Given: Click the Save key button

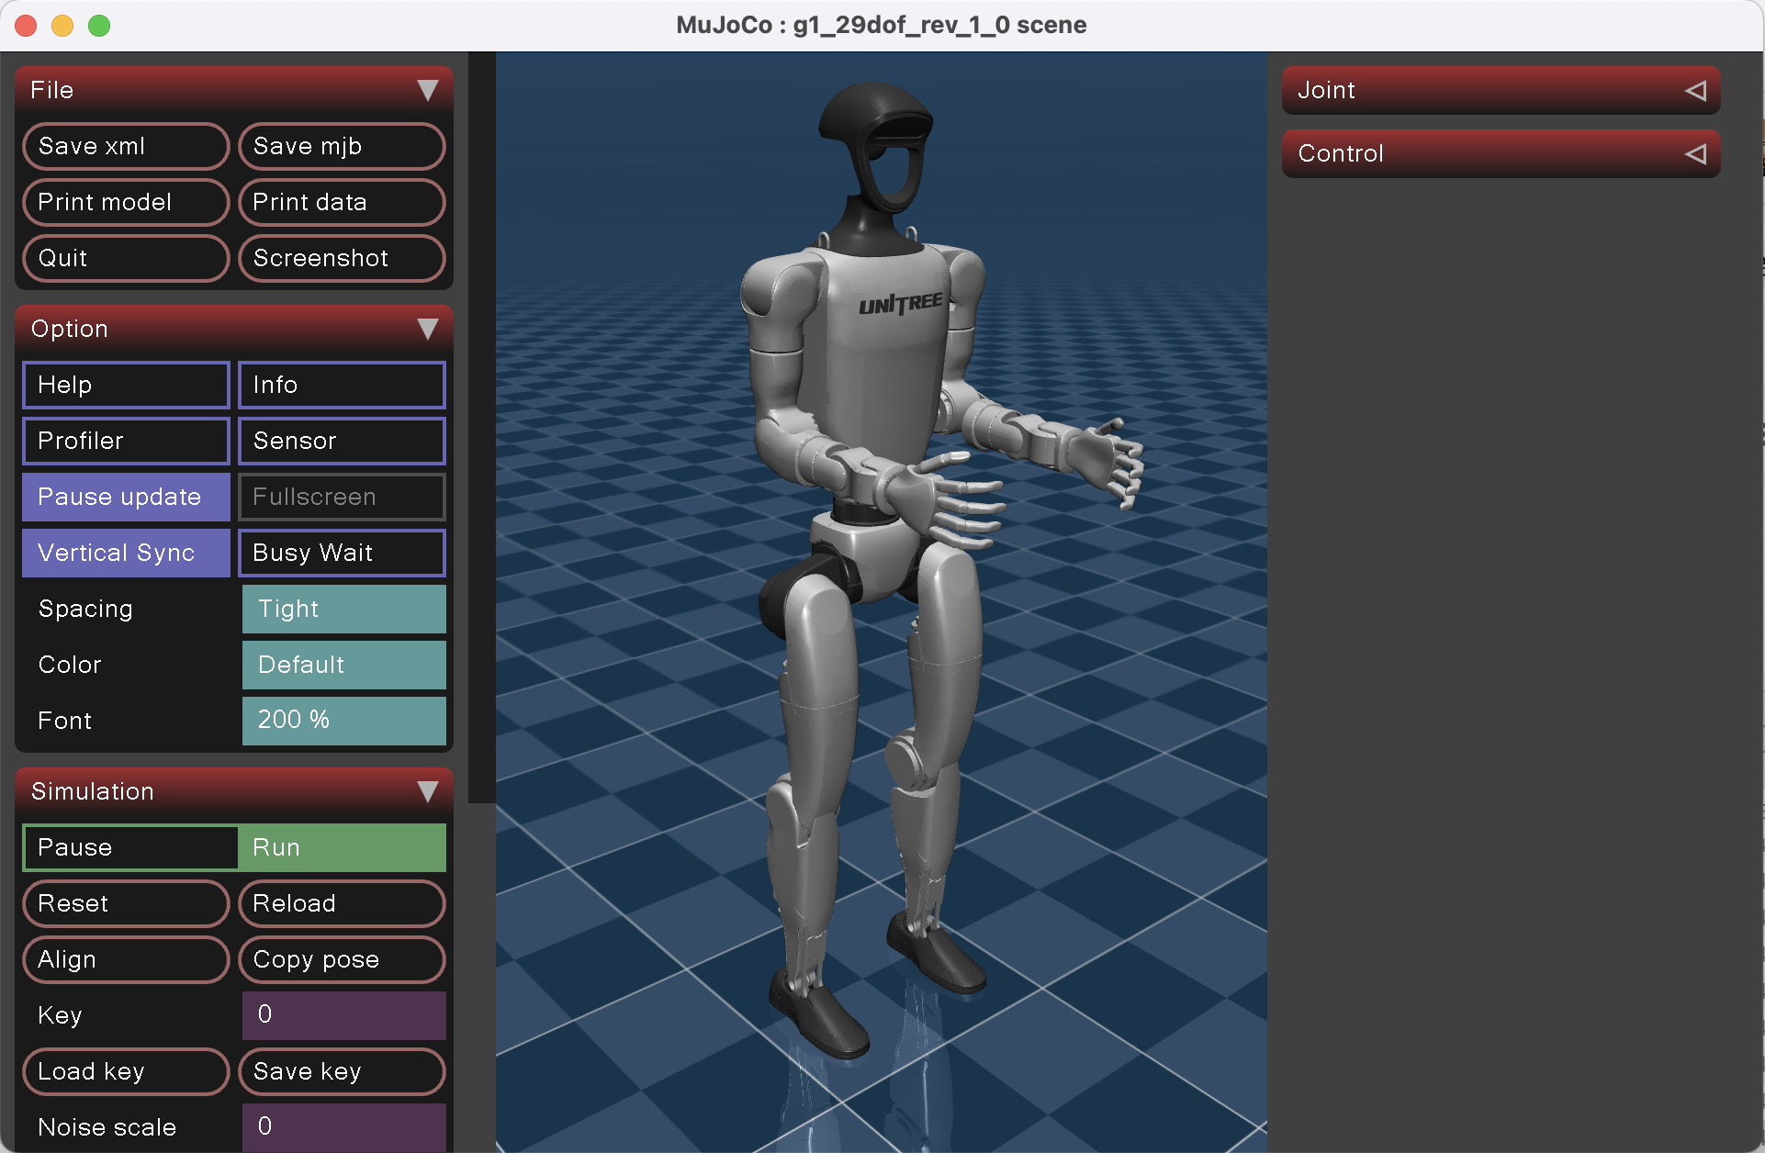Looking at the screenshot, I should click(342, 1071).
